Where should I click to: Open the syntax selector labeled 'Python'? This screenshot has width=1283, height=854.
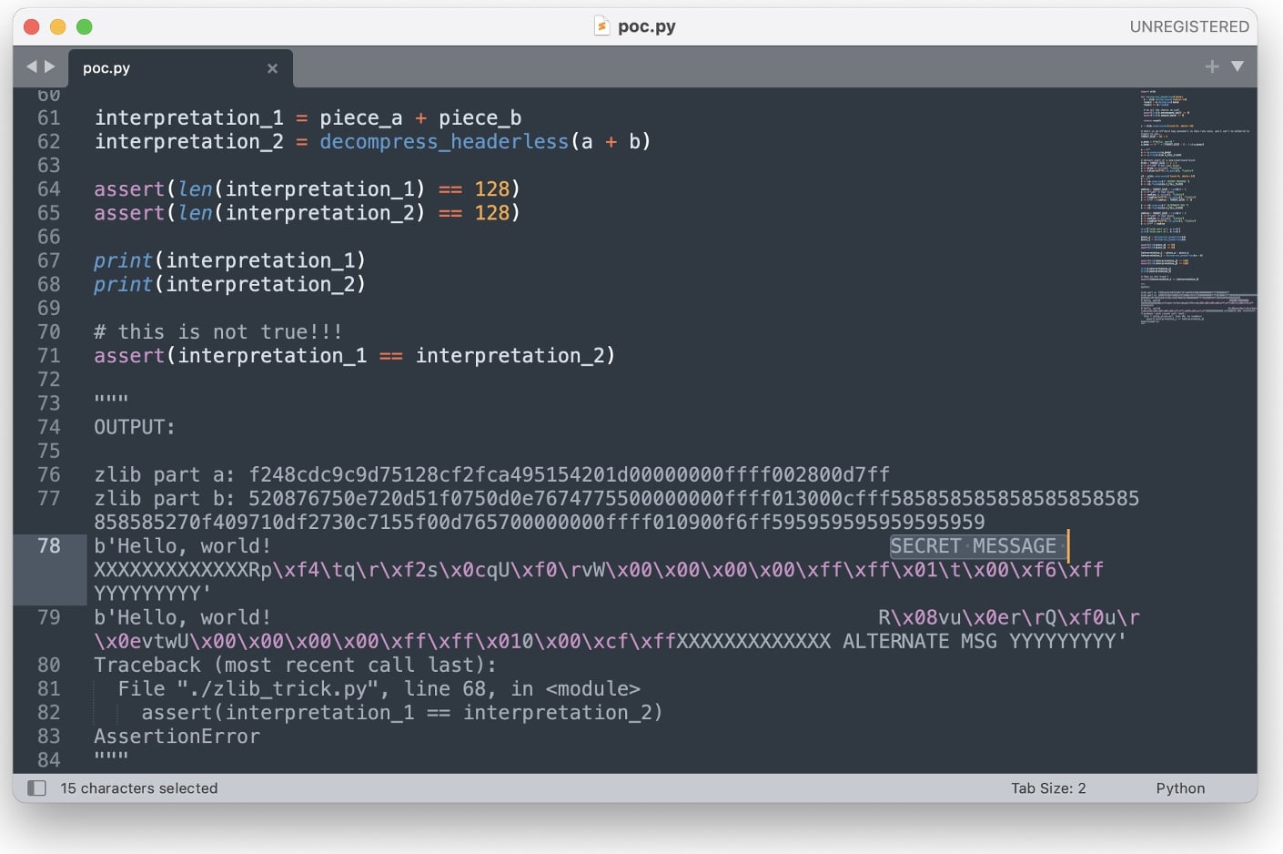[x=1180, y=788]
